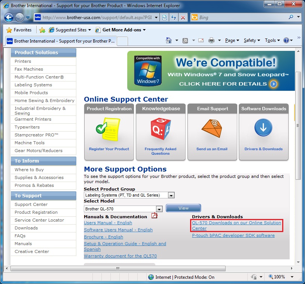Click the Knowledgebase Q&A cube icon
This screenshot has height=284, width=305.
tap(161, 129)
